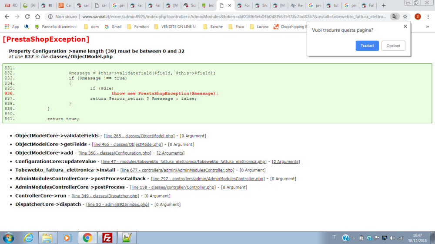Click the Traduci button

367,46
